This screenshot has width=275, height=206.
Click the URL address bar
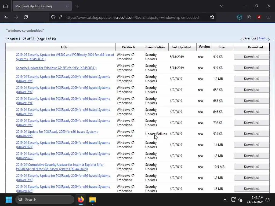132,17
